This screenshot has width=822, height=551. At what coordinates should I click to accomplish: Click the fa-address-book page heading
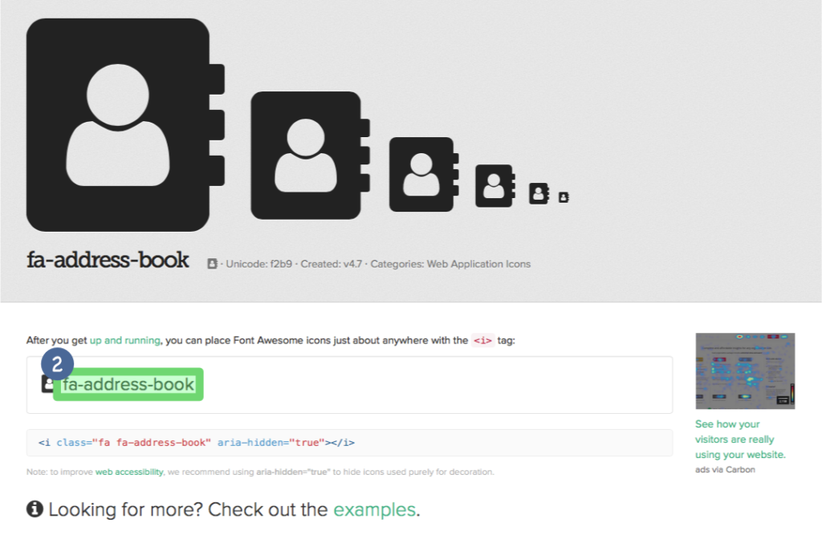[108, 261]
